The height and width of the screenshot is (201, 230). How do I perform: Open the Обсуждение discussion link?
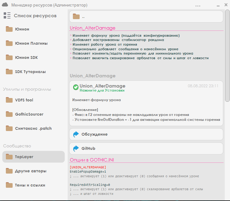[x=146, y=134]
